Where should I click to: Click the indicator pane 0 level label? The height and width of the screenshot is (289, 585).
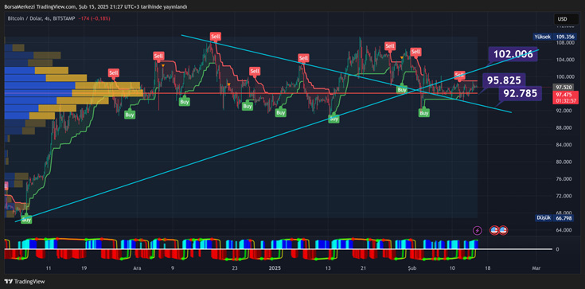557,249
